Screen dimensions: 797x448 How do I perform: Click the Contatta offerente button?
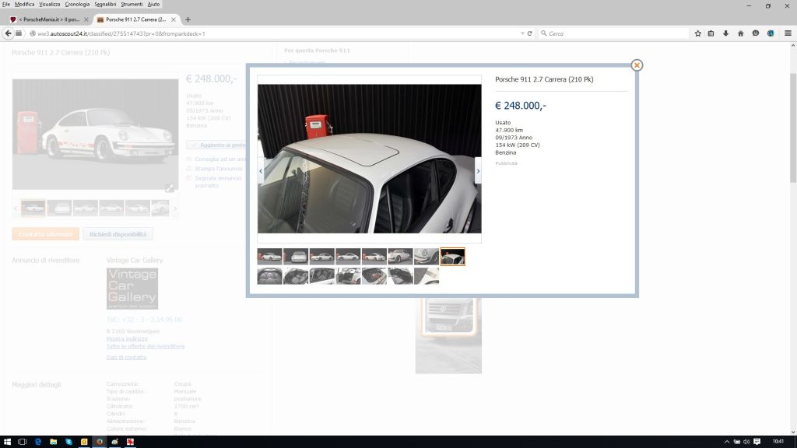(x=45, y=234)
